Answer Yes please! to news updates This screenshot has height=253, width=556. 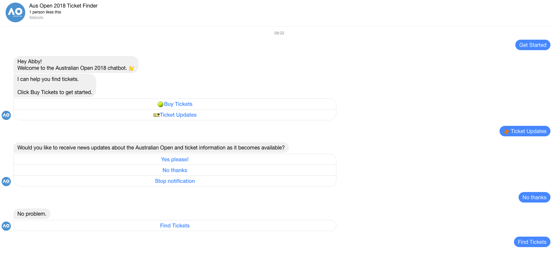175,159
